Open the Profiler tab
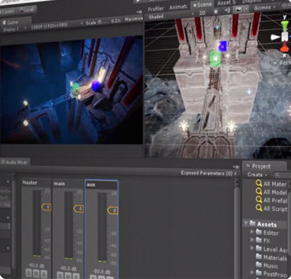Image resolution: width=291 pixels, height=279 pixels. pos(156,8)
